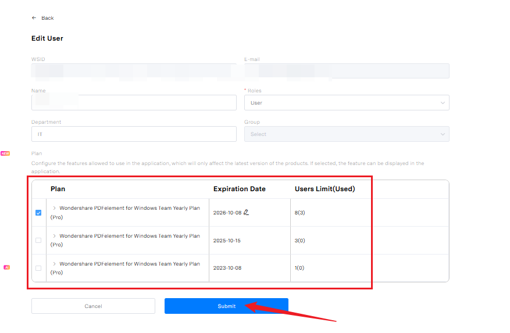Check the plan expiring 2025-10-15

(38, 241)
